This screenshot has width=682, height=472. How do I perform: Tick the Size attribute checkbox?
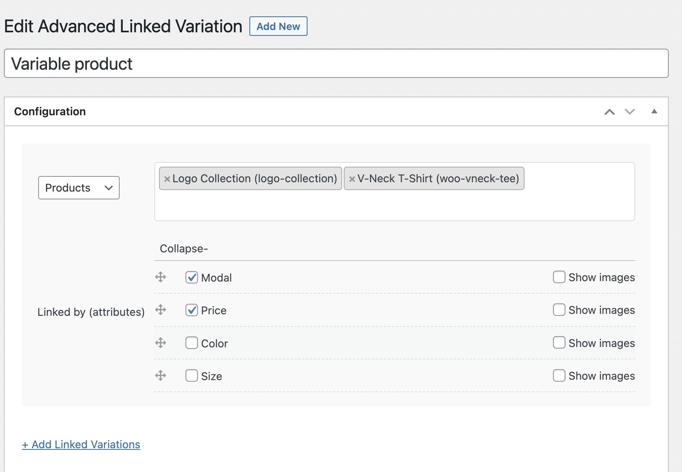(x=191, y=375)
